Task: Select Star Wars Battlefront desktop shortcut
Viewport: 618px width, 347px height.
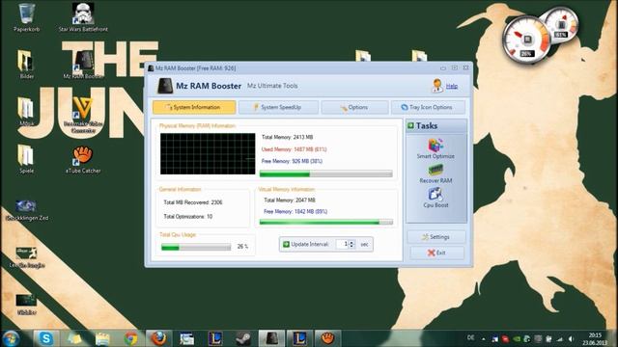Action: point(83,17)
